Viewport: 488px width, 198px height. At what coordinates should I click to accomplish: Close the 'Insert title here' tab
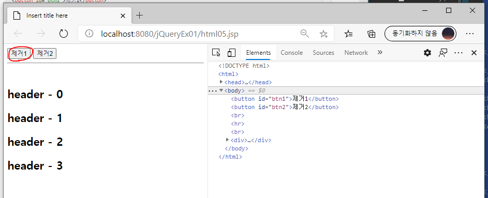(x=123, y=16)
